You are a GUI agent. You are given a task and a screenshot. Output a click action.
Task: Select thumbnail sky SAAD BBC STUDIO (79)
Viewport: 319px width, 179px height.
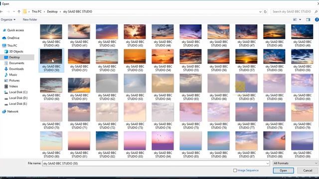(x=302, y=112)
